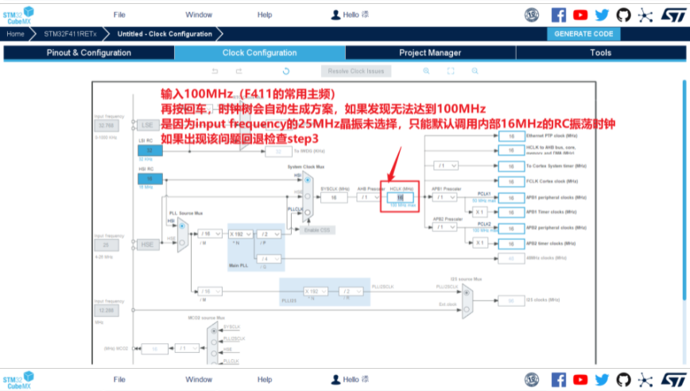The image size is (690, 391).
Task: Switch to Tools tab
Action: click(601, 52)
